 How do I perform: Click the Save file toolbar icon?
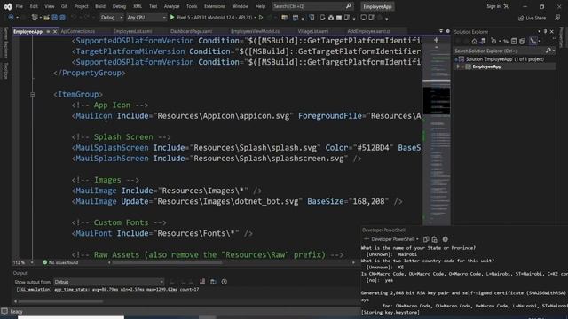point(54,18)
